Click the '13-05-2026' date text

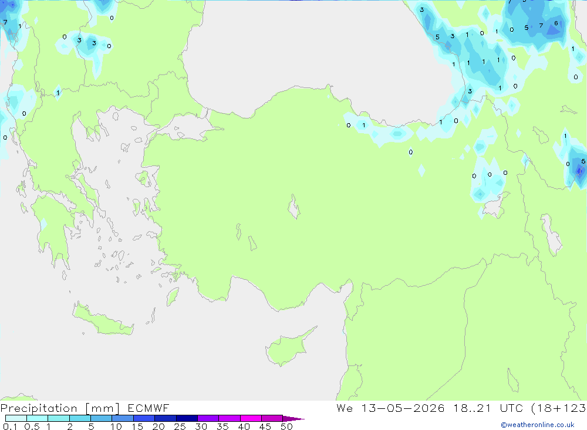(403, 408)
